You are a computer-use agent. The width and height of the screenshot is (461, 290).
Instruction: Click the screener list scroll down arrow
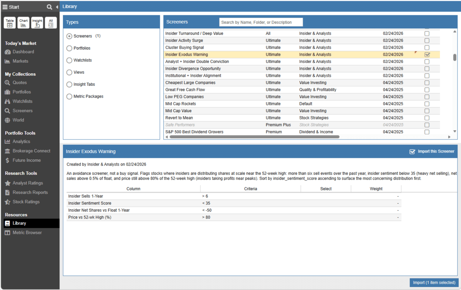click(x=455, y=131)
